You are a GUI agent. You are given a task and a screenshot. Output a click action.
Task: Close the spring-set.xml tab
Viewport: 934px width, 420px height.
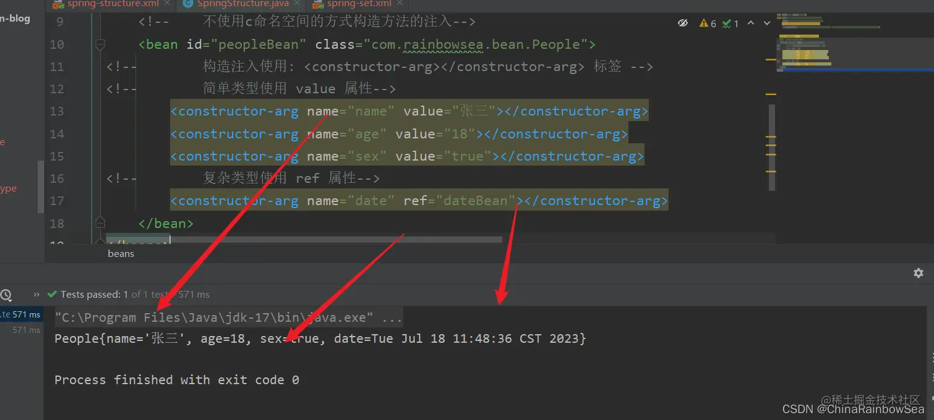[399, 4]
